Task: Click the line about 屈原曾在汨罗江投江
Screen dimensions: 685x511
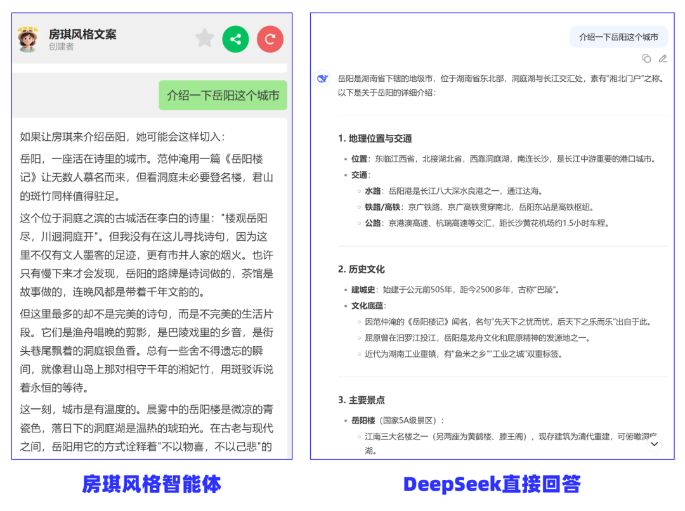Action: click(x=478, y=338)
